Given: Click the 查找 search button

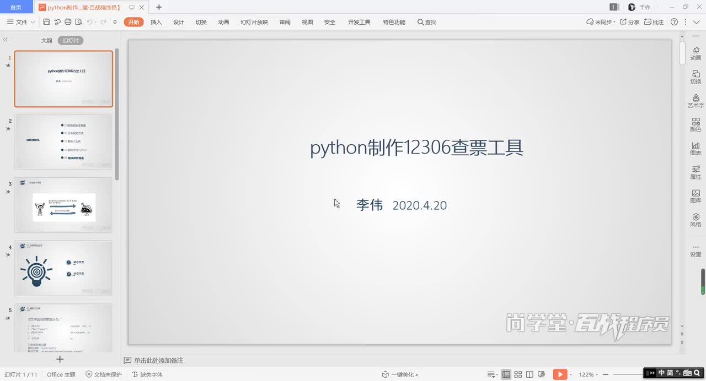Looking at the screenshot, I should coord(427,22).
